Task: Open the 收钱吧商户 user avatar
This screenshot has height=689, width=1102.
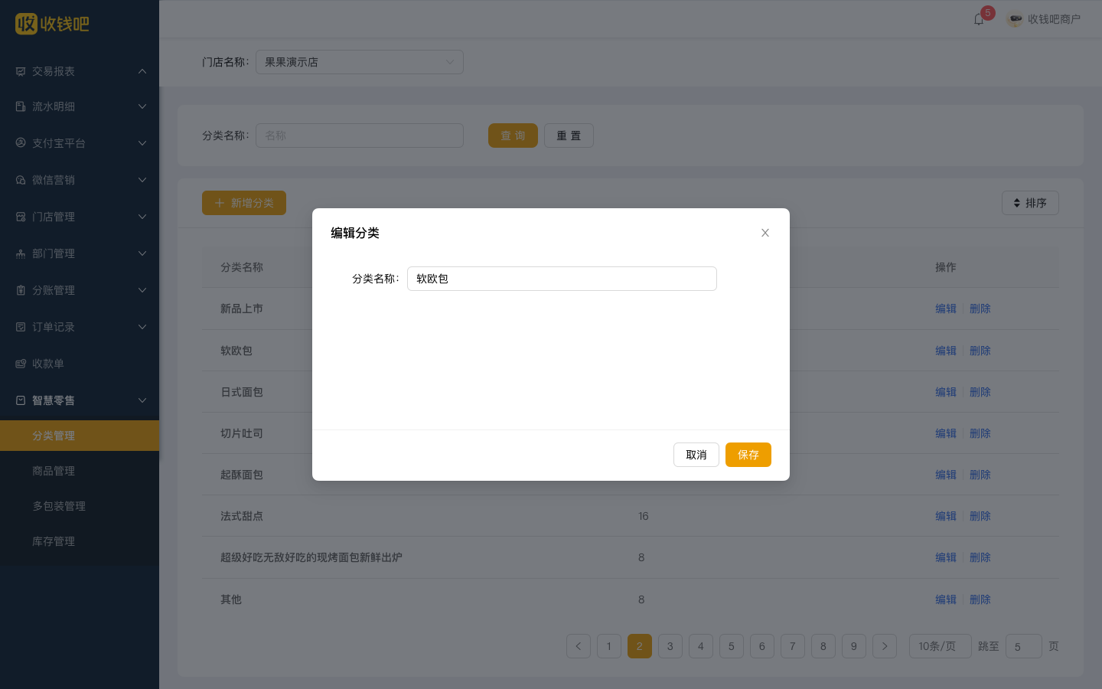Action: 1015,19
